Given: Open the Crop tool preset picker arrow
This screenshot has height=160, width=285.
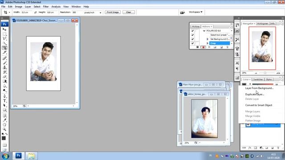Looking at the screenshot, I should tap(9, 12).
